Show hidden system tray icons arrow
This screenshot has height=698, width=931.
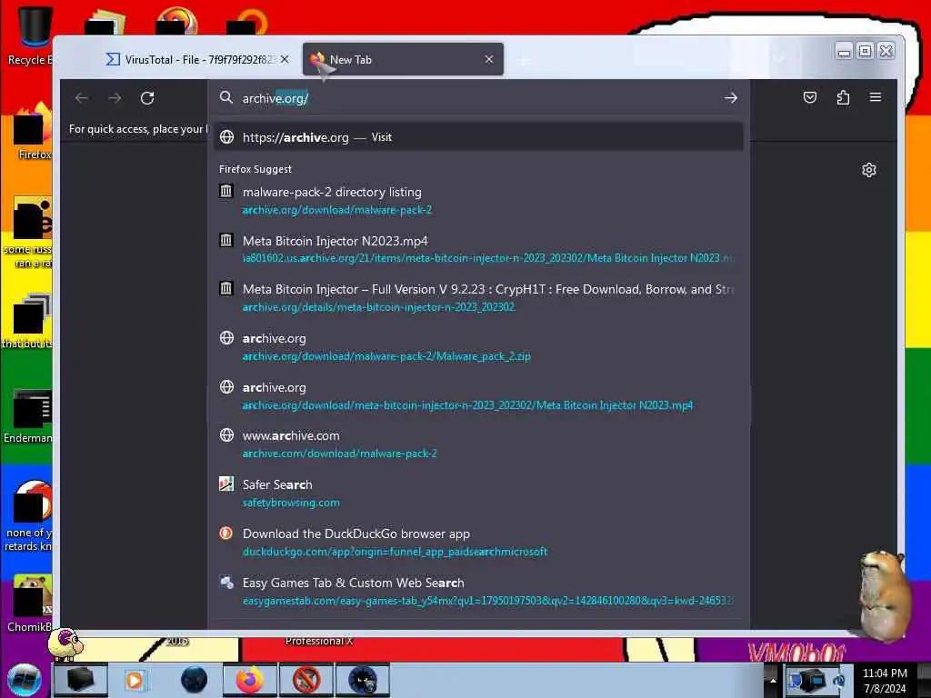click(x=773, y=681)
